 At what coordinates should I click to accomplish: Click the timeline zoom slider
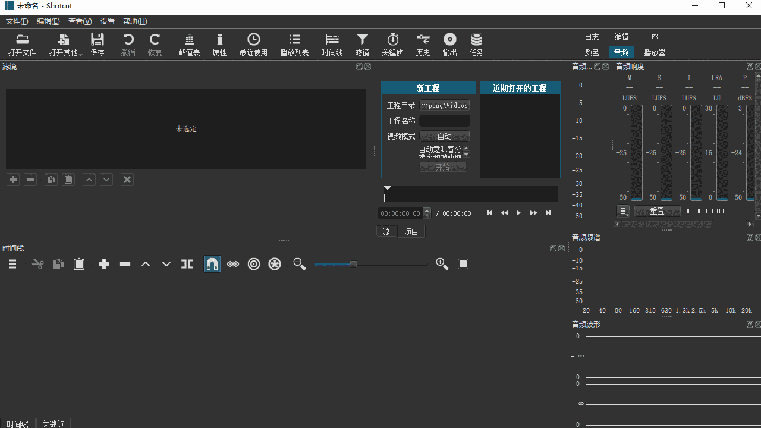click(x=354, y=264)
